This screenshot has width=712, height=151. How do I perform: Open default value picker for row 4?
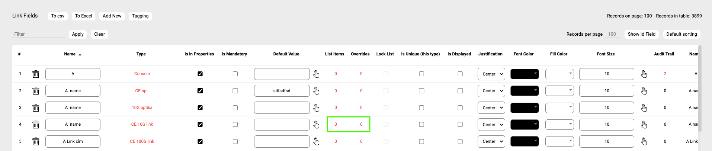pos(316,125)
